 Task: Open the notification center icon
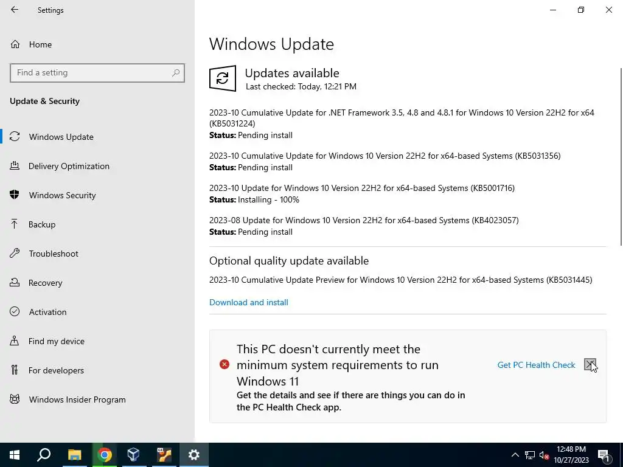click(604, 455)
